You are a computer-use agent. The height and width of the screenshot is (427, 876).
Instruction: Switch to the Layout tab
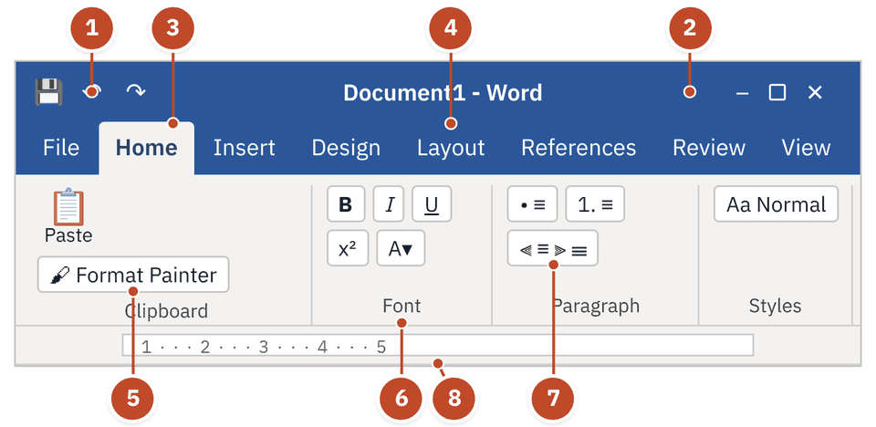coord(451,148)
